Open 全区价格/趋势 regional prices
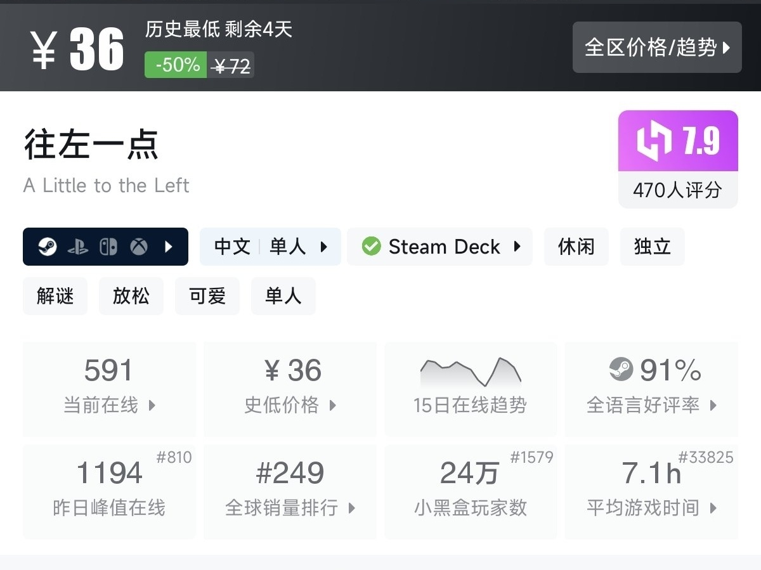 click(657, 48)
